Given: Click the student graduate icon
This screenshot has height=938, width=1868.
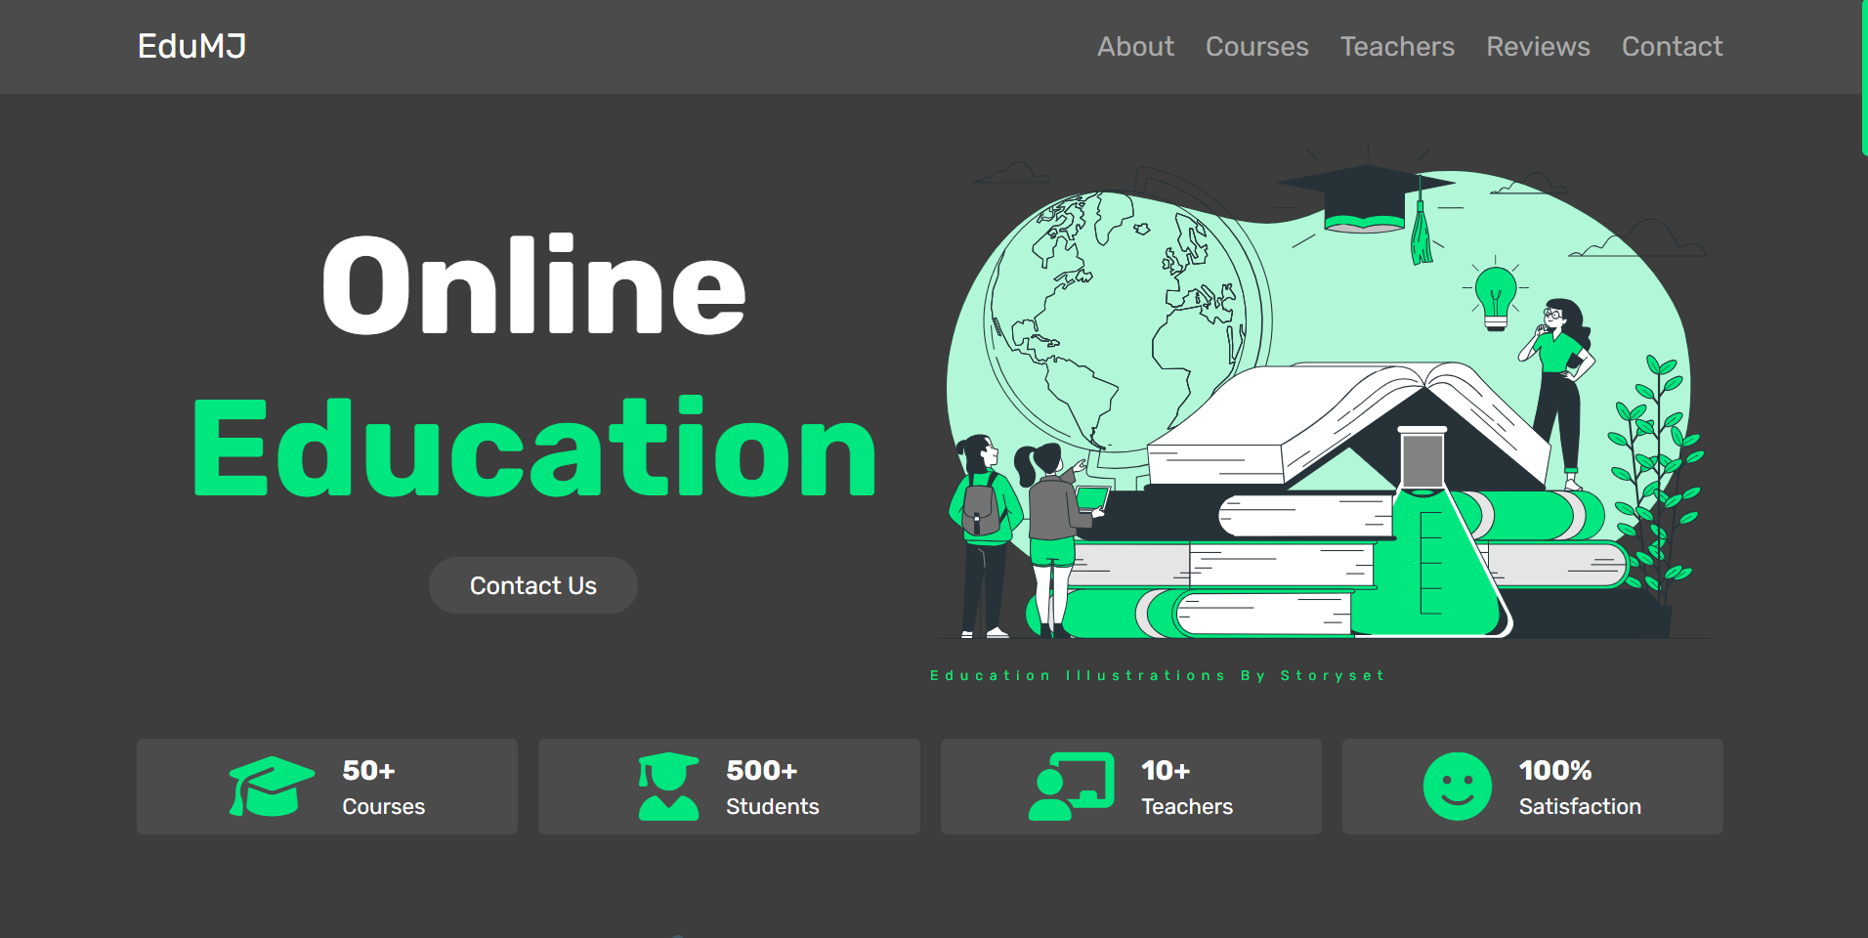Looking at the screenshot, I should 668,786.
